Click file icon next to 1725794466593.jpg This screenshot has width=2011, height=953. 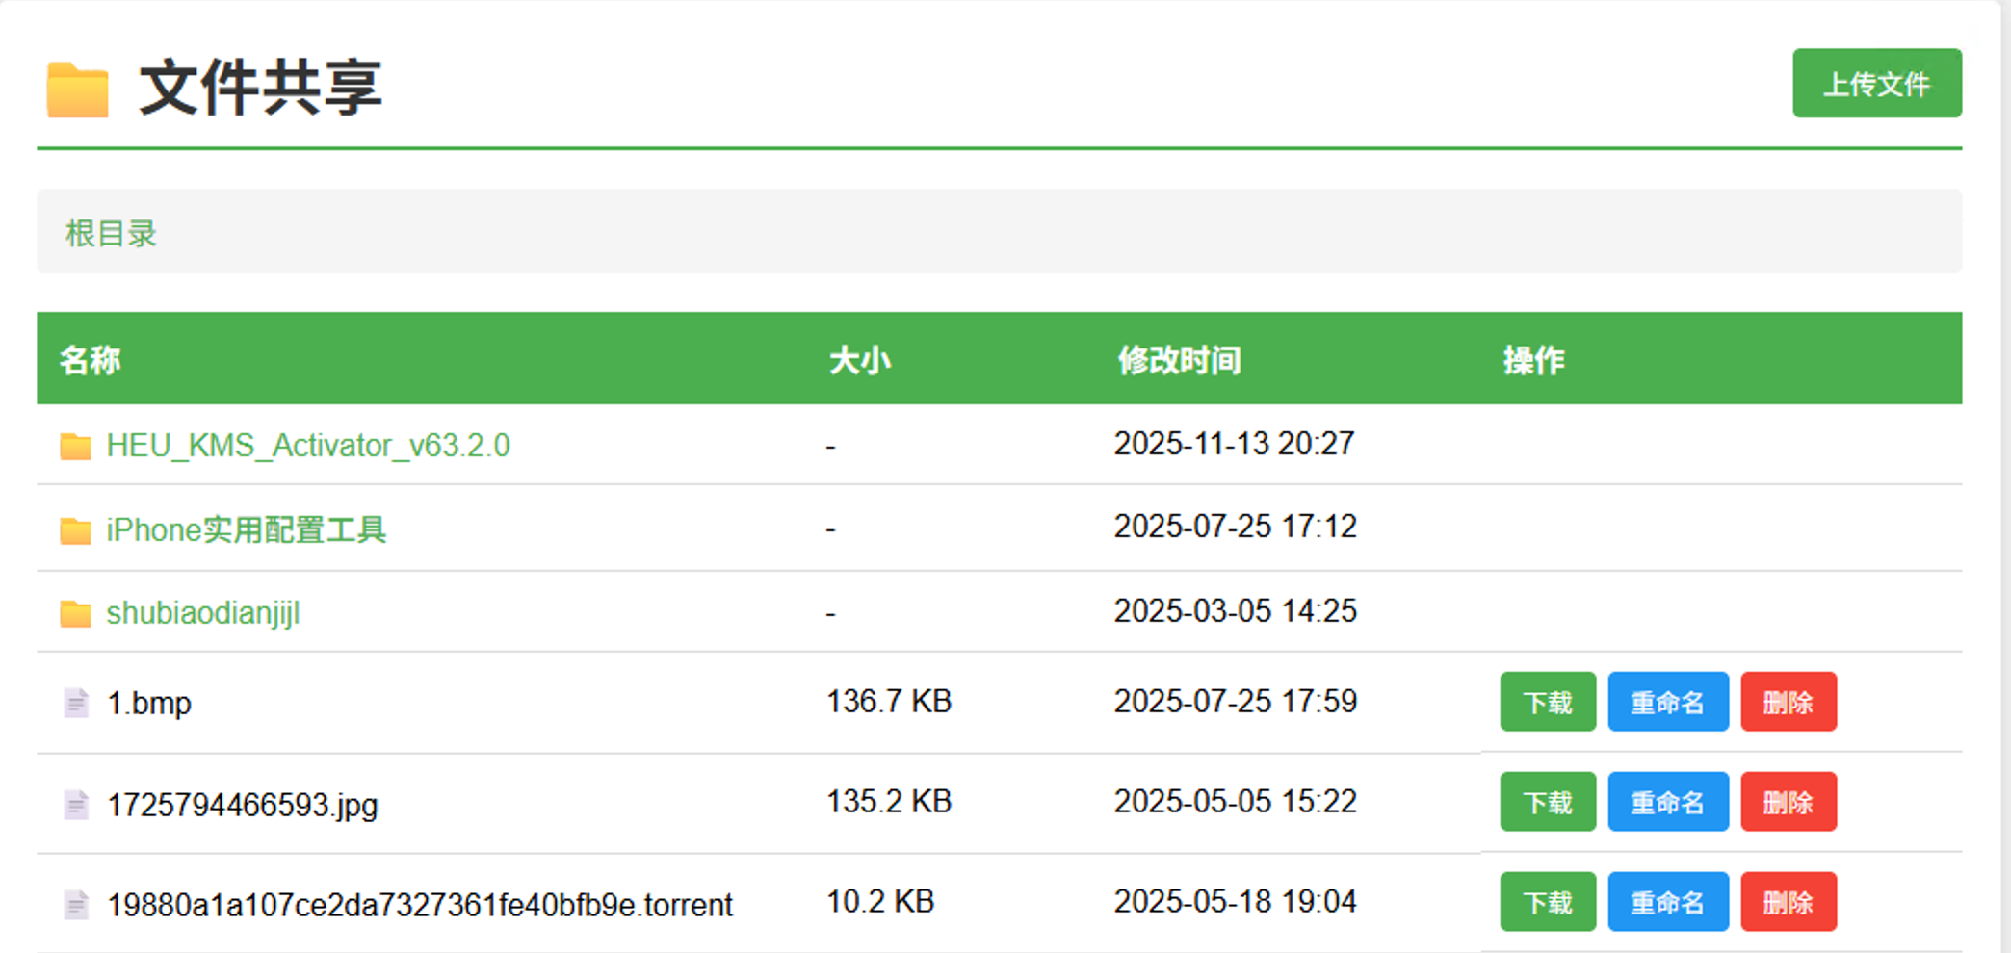pos(76,804)
